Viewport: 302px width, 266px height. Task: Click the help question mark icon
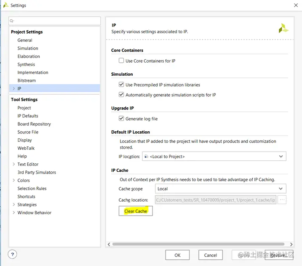12,255
